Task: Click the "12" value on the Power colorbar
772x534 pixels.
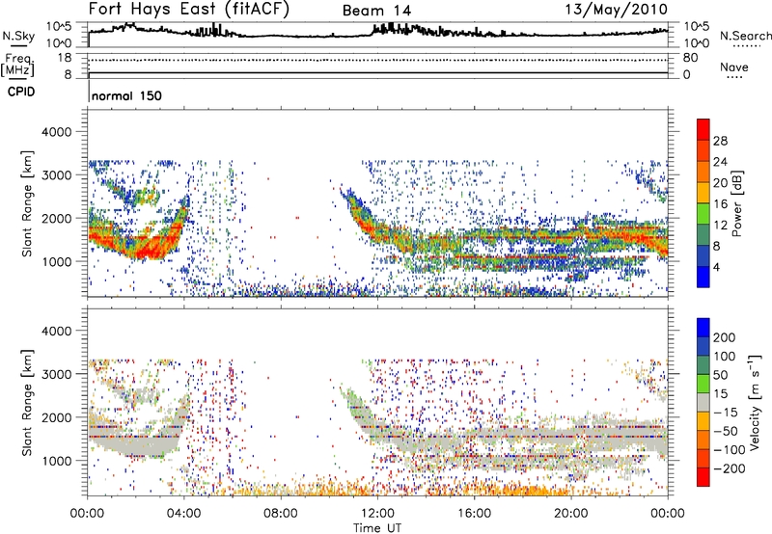Action: point(720,225)
